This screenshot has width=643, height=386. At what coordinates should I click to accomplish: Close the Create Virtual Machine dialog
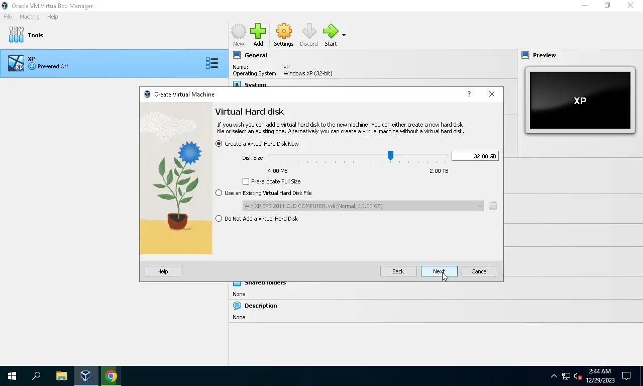point(492,94)
